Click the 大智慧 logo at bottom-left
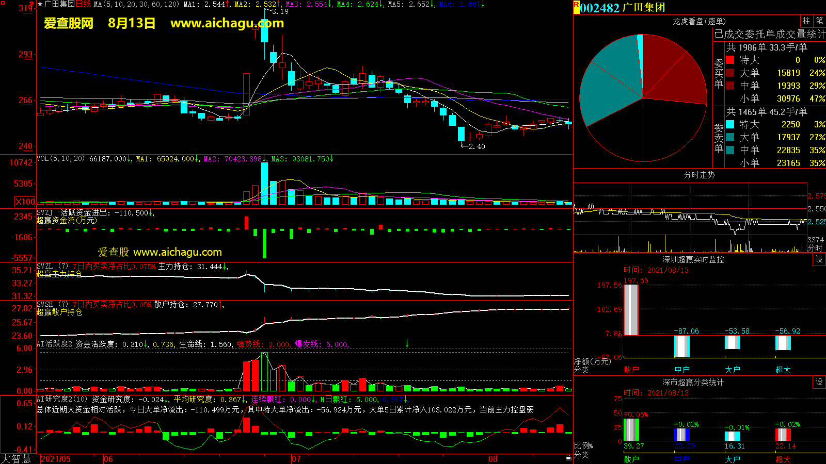The width and height of the screenshot is (826, 464). point(17,459)
